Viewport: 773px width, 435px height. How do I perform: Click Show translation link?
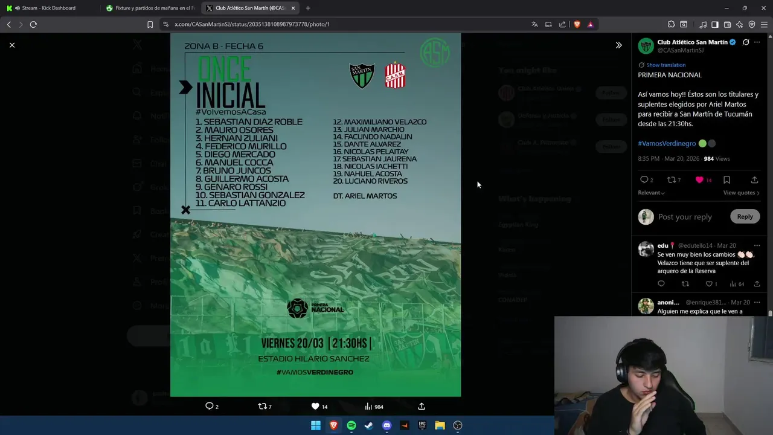coord(666,65)
